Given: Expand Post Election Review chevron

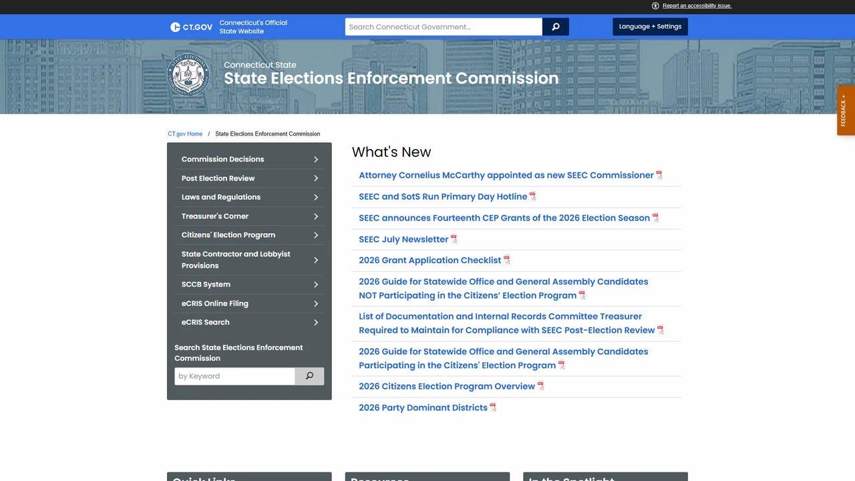Looking at the screenshot, I should coord(316,178).
